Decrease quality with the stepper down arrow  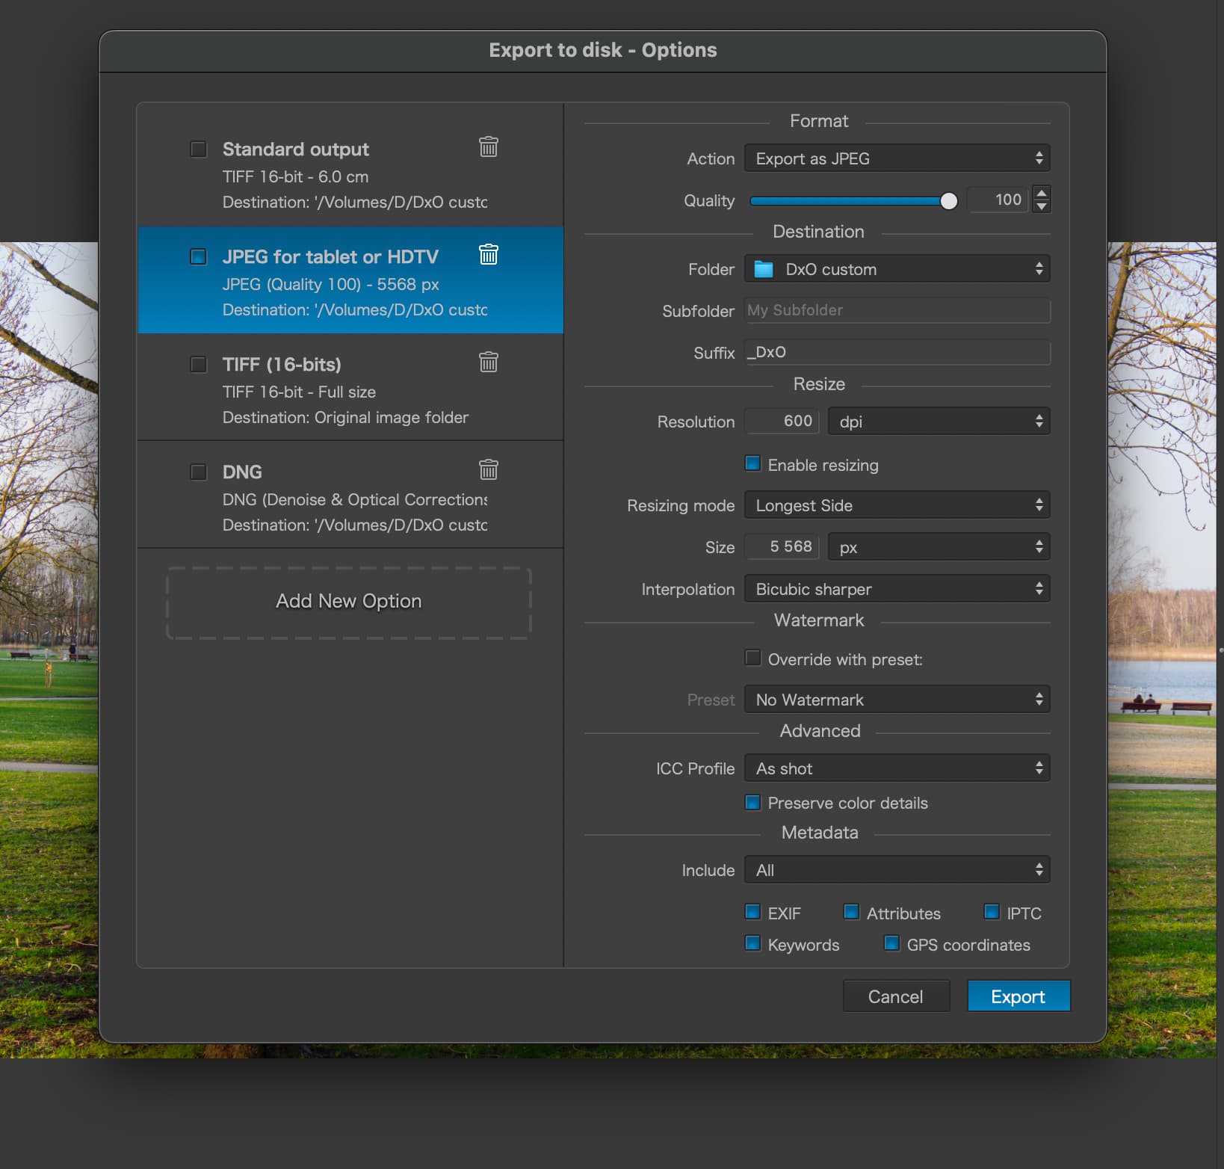[1042, 206]
